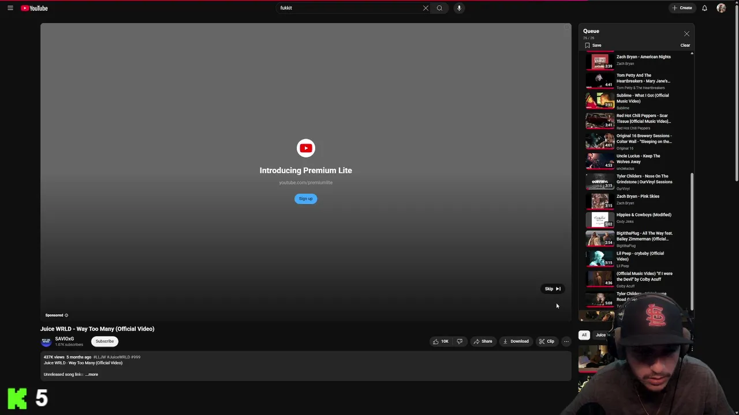Subscribe to SAVIOxG

point(104,341)
